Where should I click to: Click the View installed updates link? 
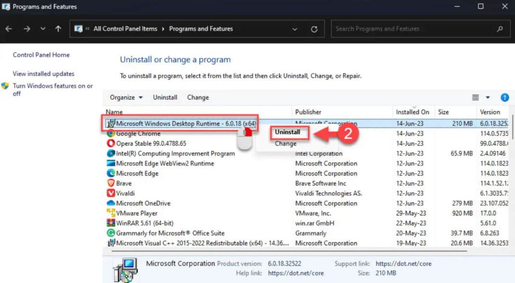(x=42, y=74)
